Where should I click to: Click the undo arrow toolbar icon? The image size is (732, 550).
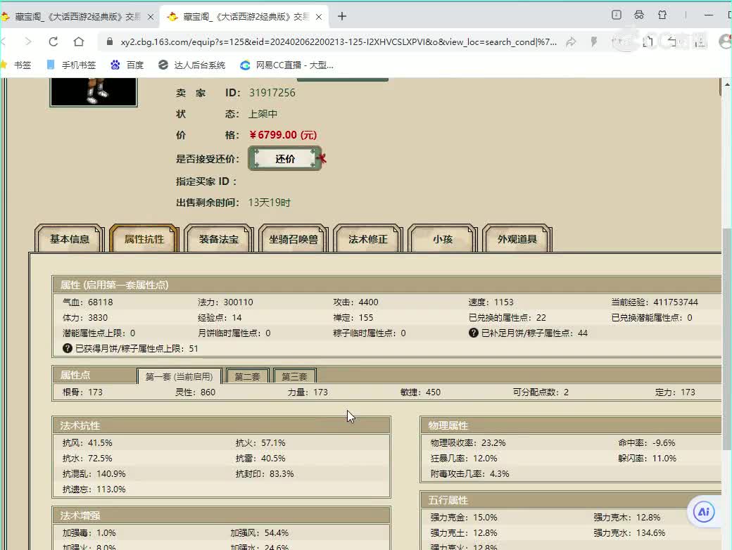tap(672, 42)
